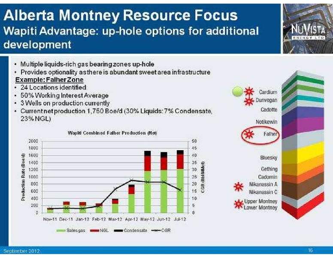Image resolution: width=333 pixels, height=258 pixels.
Task: Click the CGR line peak point at Apr-12
Action: coord(131,180)
